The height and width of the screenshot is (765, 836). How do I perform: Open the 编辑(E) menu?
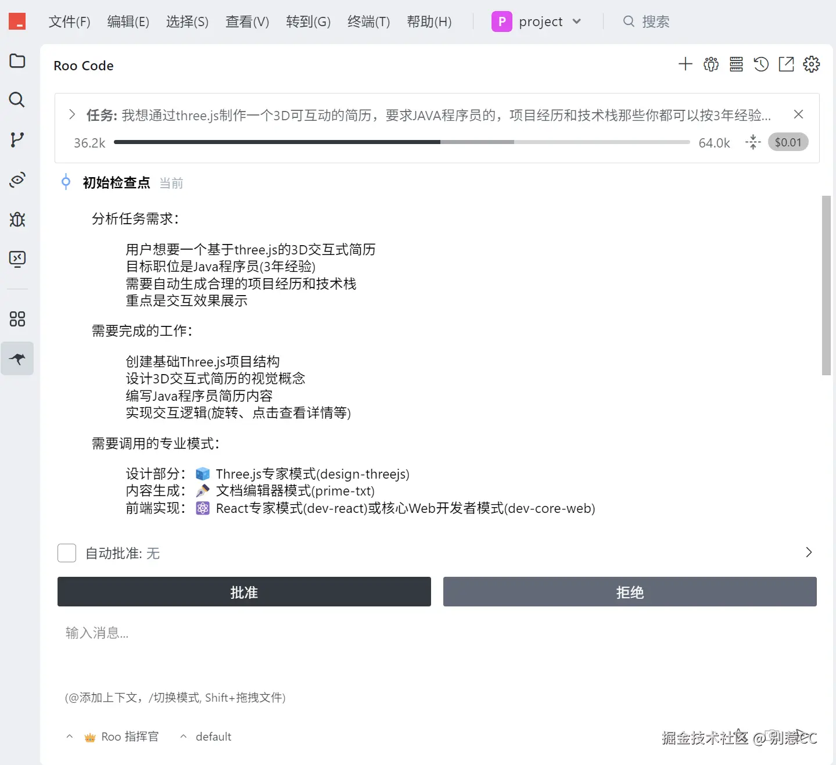[x=128, y=21]
